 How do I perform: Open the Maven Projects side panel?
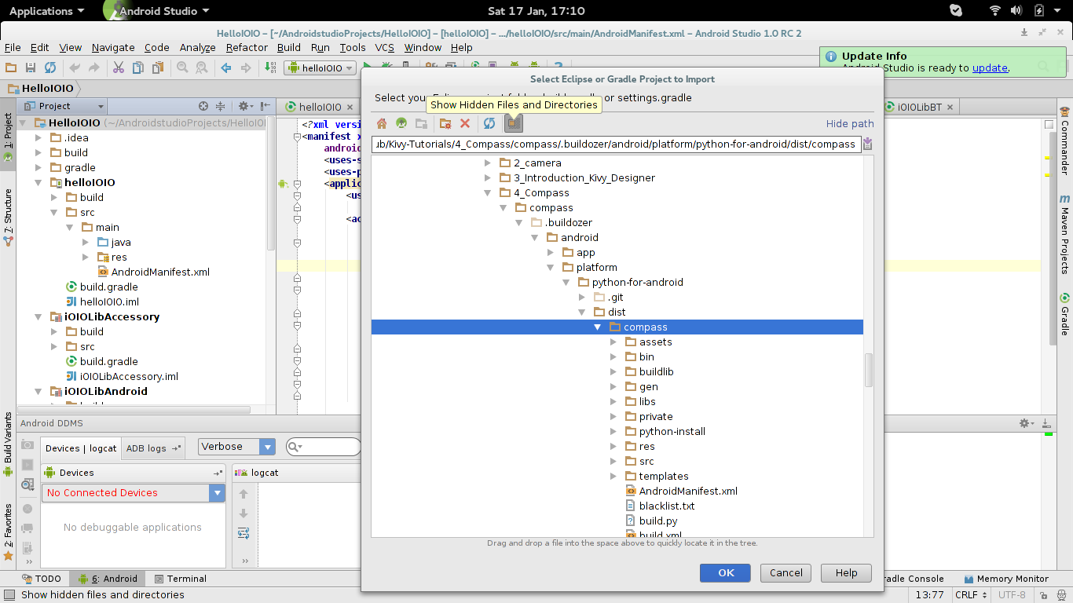pos(1065,235)
